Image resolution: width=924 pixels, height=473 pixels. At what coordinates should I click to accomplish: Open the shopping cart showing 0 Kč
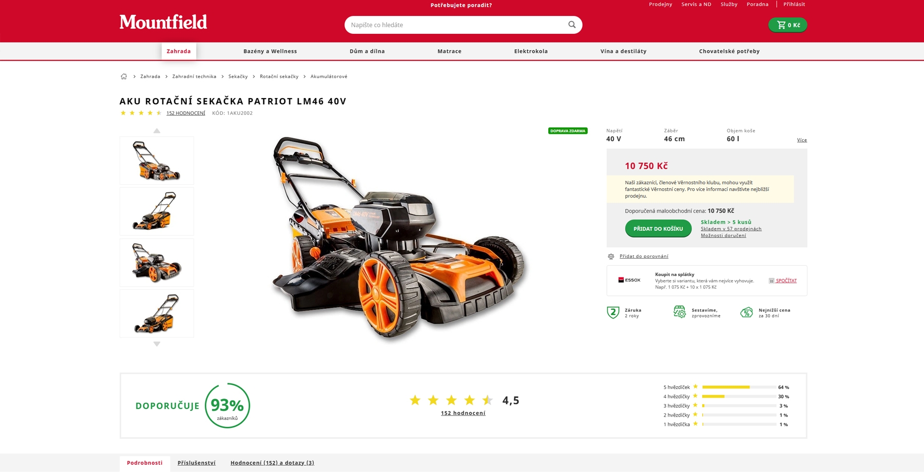point(787,25)
